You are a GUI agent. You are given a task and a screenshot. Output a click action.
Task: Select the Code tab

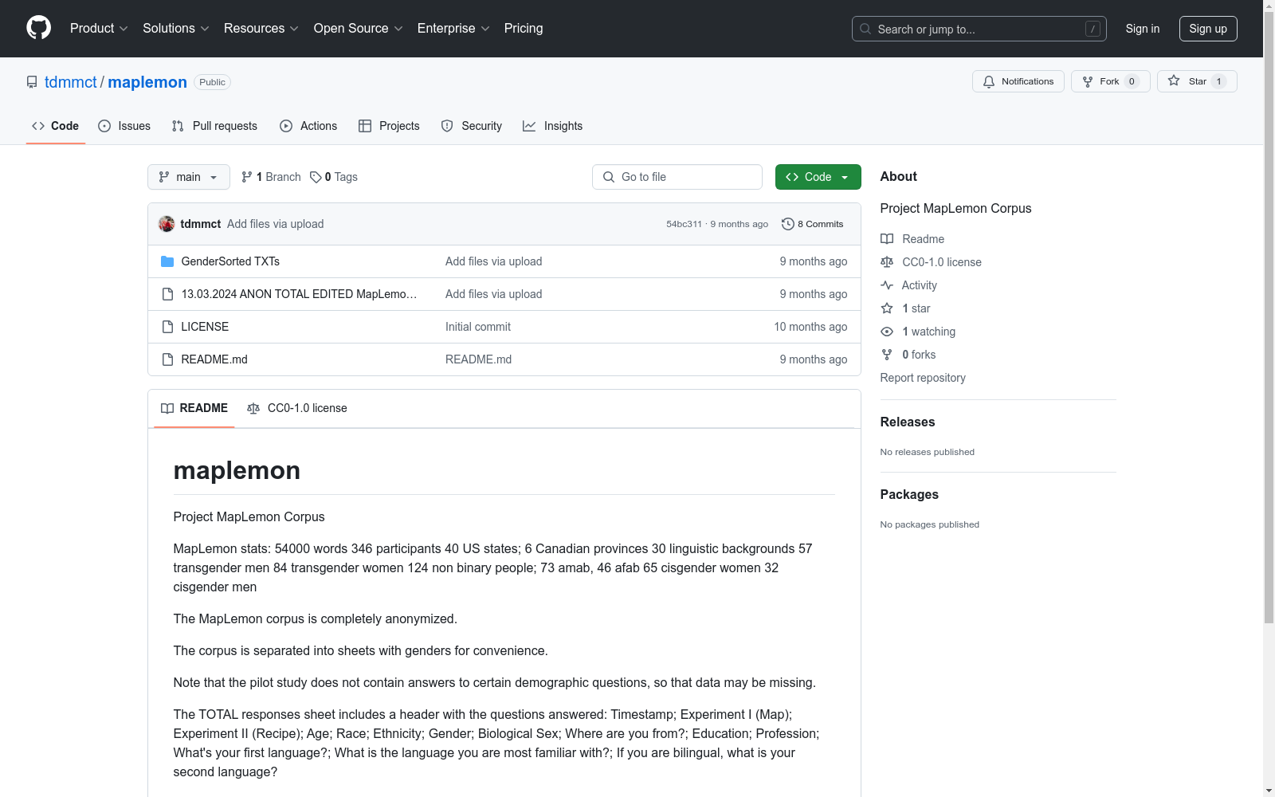56,126
